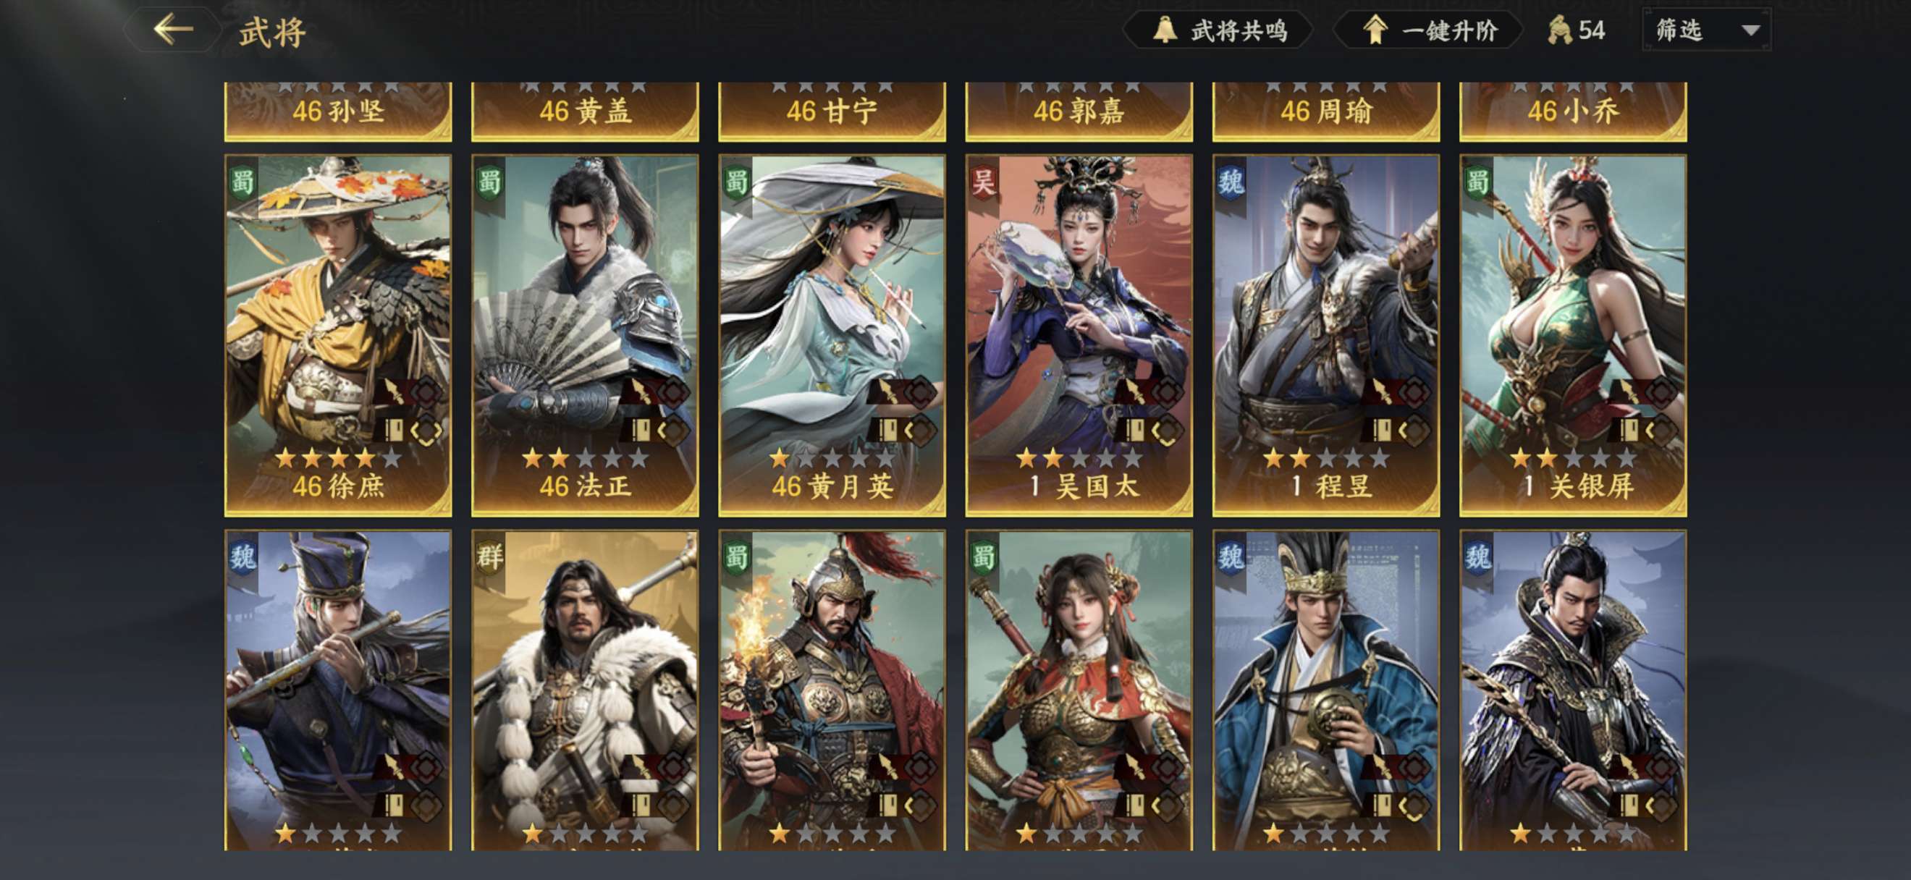1911x880 pixels.
Task: Go back using the arrow icon
Action: 174,30
